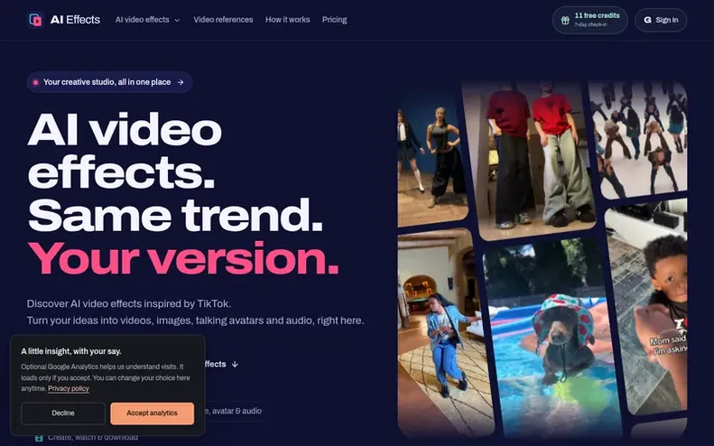Image resolution: width=714 pixels, height=446 pixels.
Task: Click the arrow in the creative studio pill
Action: point(181,82)
